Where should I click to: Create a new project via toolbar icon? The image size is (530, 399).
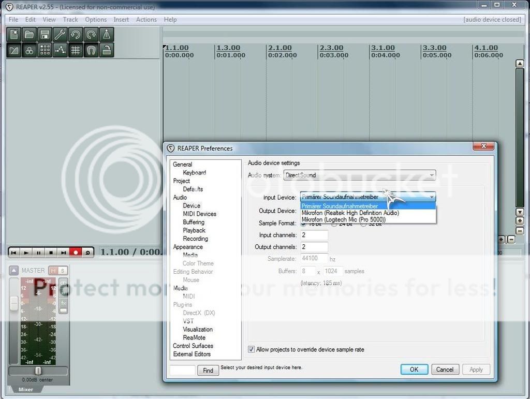14,34
